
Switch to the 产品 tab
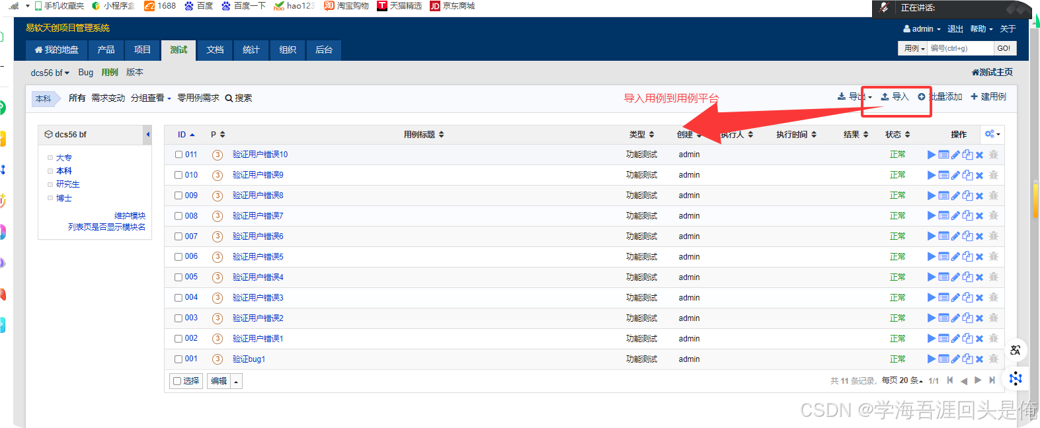[106, 50]
